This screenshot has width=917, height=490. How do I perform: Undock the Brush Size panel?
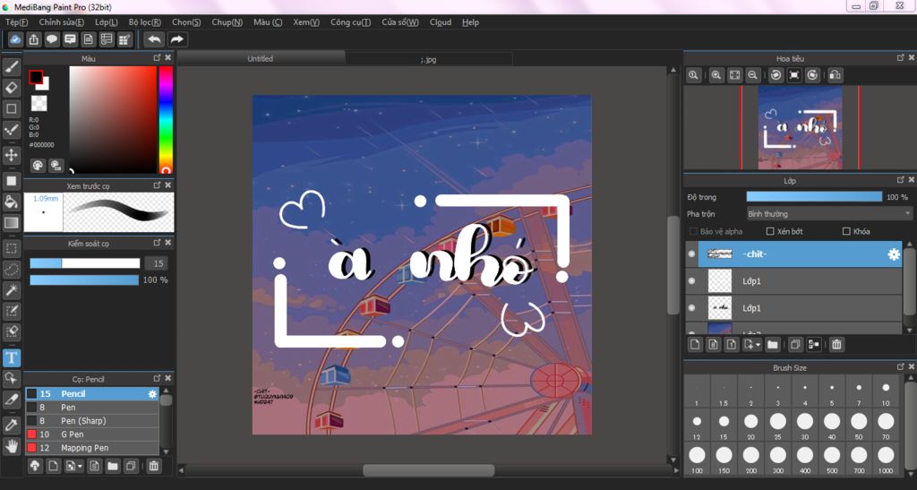[x=901, y=366]
